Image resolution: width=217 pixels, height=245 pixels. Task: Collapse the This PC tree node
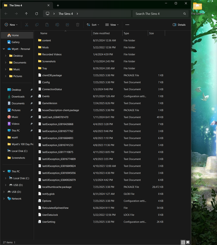click(x=4, y=171)
